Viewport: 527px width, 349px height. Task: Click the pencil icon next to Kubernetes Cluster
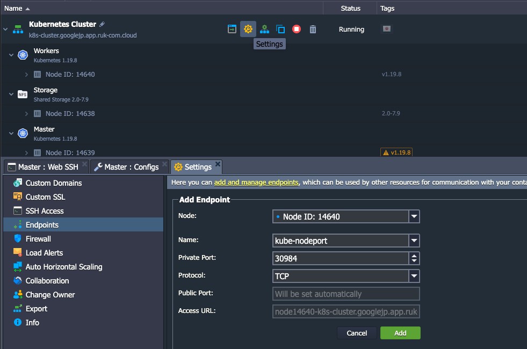tap(102, 24)
